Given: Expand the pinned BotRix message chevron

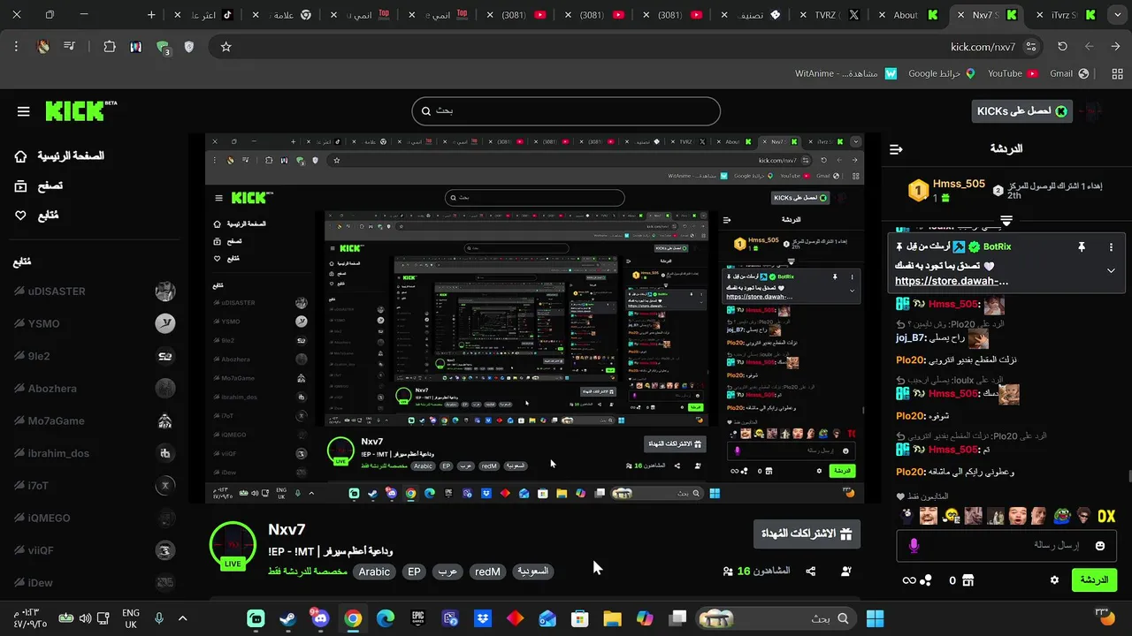Looking at the screenshot, I should point(1111,271).
